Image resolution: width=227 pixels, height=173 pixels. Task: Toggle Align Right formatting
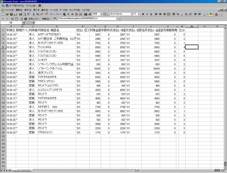click(x=164, y=14)
